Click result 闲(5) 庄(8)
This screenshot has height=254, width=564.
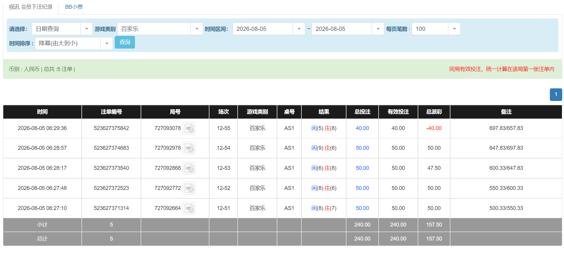tap(324, 128)
